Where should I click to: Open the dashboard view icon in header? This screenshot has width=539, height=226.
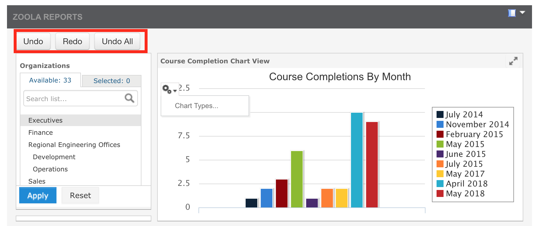click(x=512, y=13)
